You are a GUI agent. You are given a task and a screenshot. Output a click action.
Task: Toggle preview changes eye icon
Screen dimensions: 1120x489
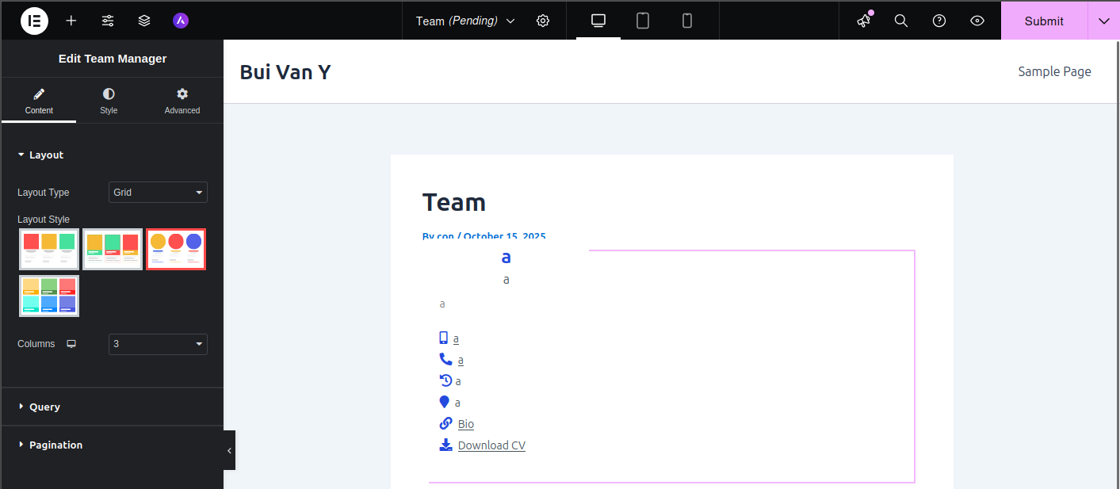[977, 21]
